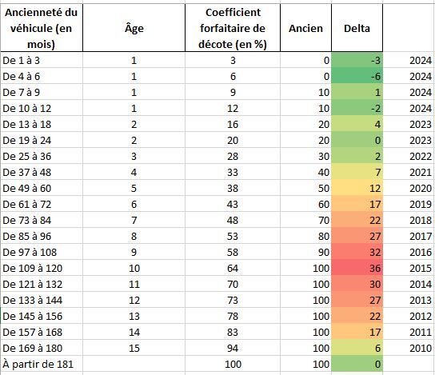Select the 'Delta' header cell

pos(357,28)
